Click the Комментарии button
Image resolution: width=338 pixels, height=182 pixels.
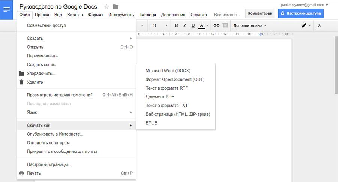259,13
